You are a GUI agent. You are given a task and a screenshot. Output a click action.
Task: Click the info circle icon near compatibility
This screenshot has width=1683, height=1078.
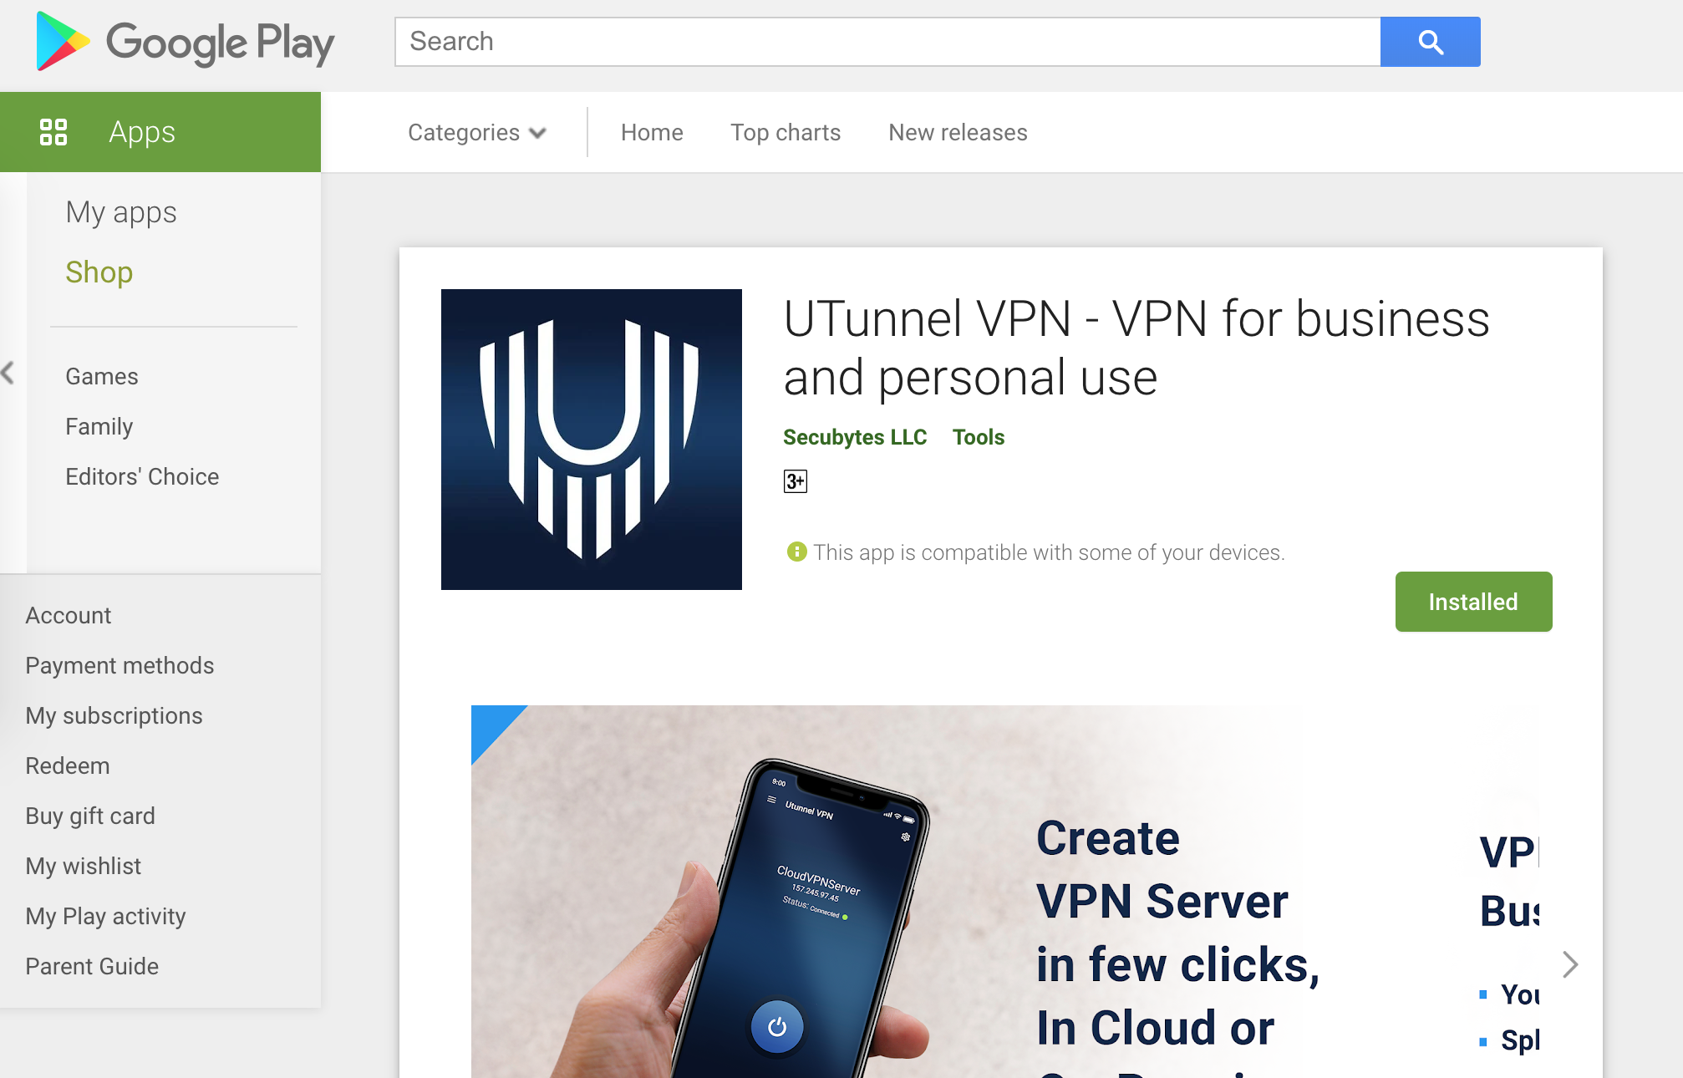pyautogui.click(x=796, y=551)
